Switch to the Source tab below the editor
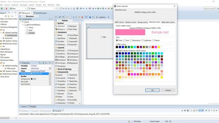 coord(23,107)
